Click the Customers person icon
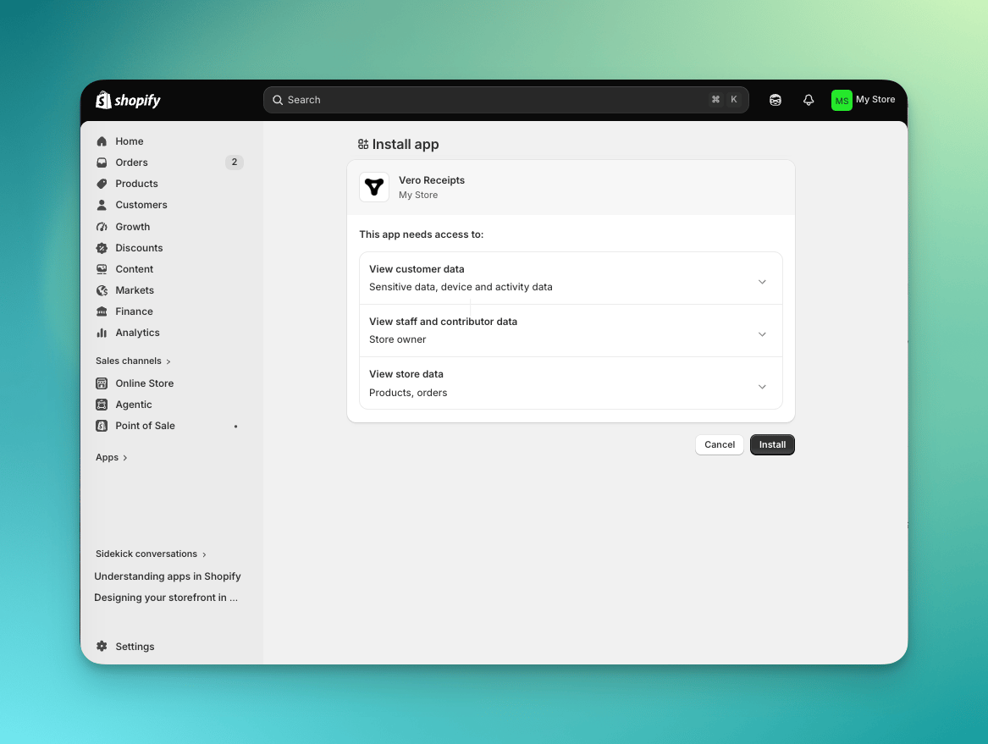 [102, 205]
